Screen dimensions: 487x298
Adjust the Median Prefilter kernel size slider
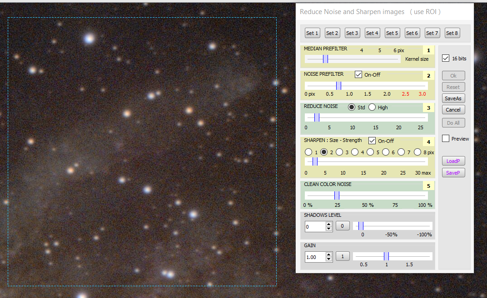[353, 59]
